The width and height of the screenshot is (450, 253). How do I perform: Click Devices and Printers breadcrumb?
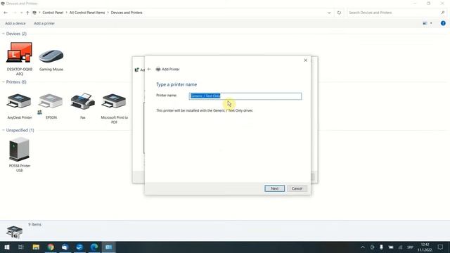click(x=127, y=13)
